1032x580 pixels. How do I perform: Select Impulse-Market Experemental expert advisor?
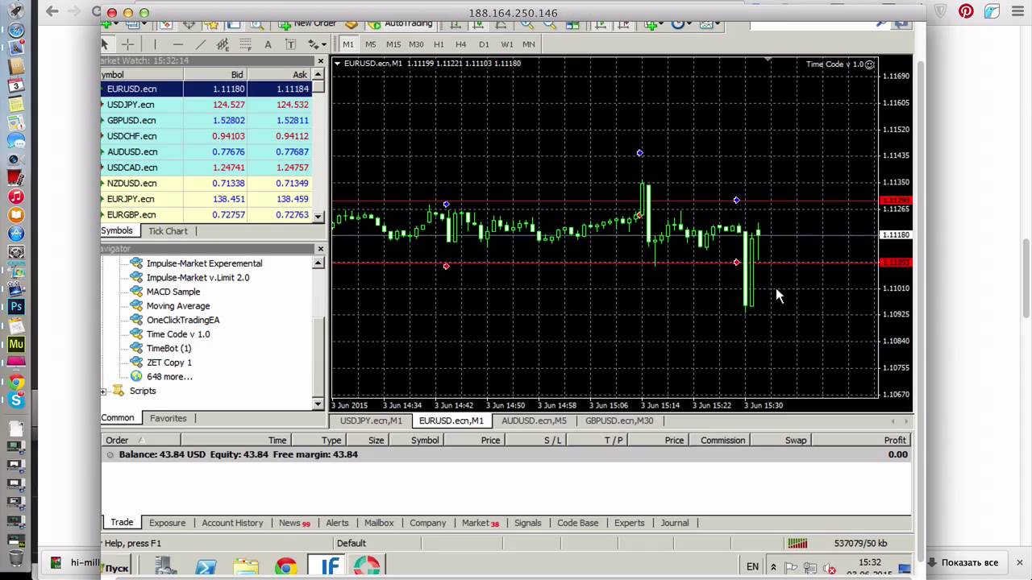click(204, 263)
